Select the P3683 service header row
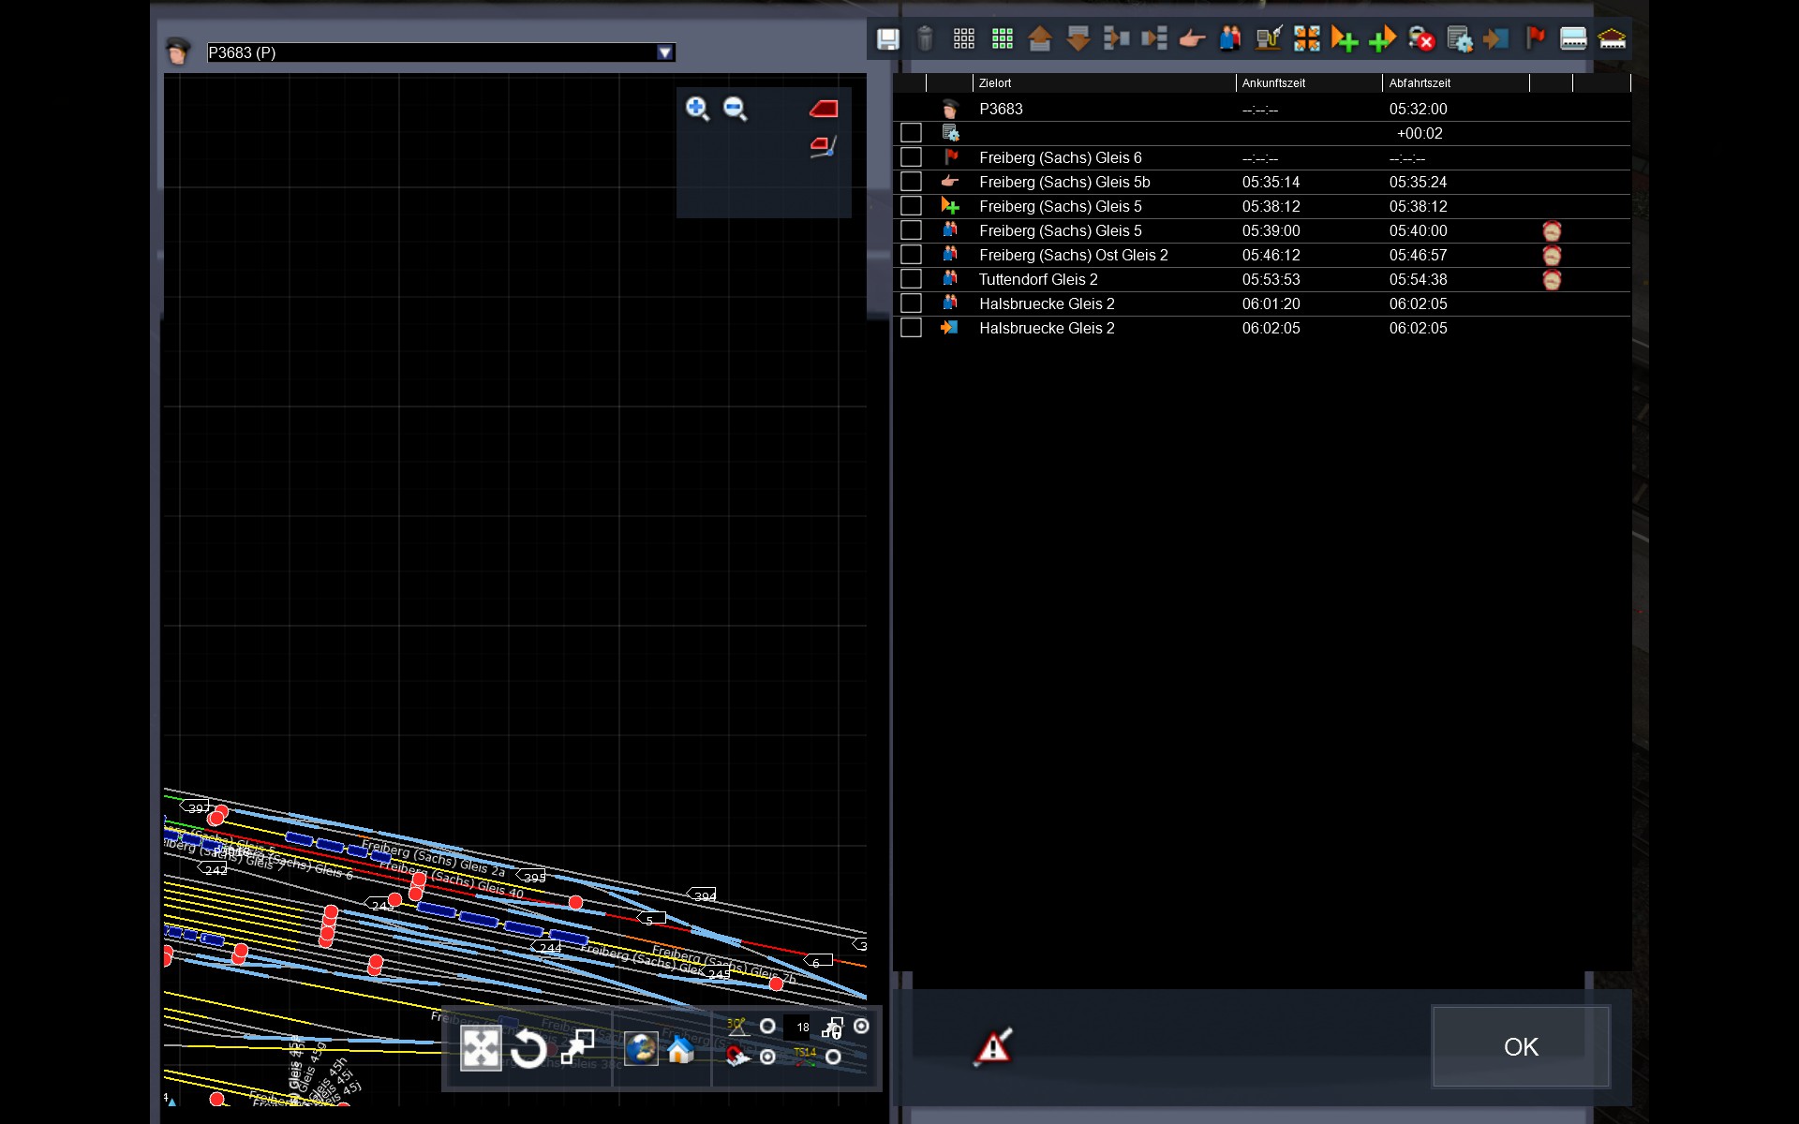Image resolution: width=1799 pixels, height=1124 pixels. (x=1262, y=109)
